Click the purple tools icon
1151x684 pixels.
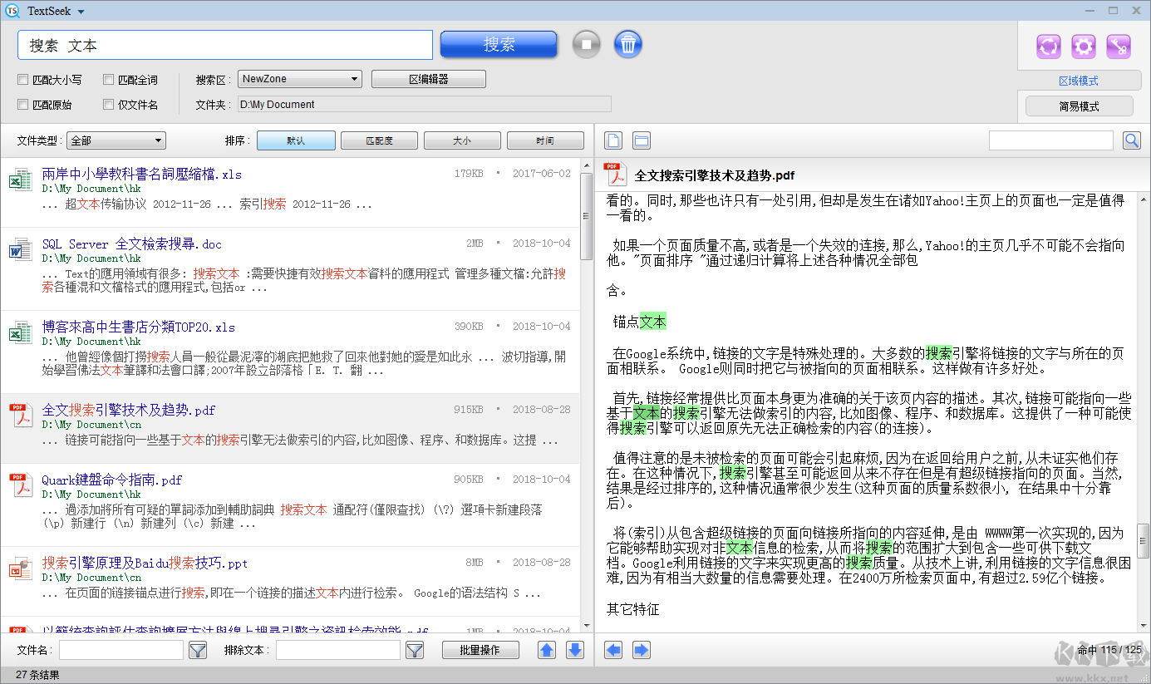pos(1119,47)
